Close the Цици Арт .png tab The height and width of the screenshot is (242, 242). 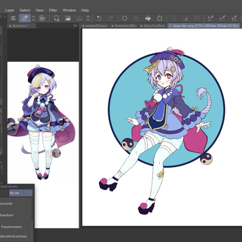pyautogui.click(x=170, y=26)
